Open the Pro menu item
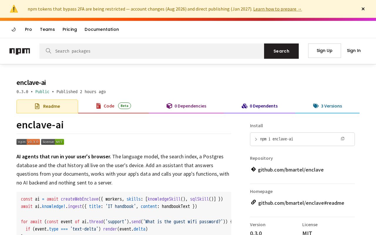376x235 pixels. [x=28, y=29]
